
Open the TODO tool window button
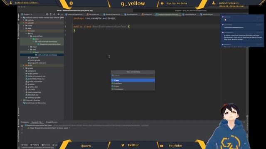[25, 145]
